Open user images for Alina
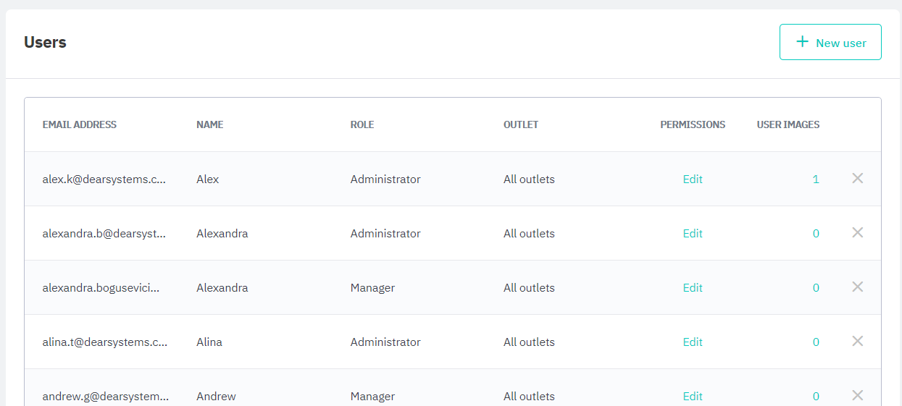Viewport: 902px width, 406px height. click(816, 342)
